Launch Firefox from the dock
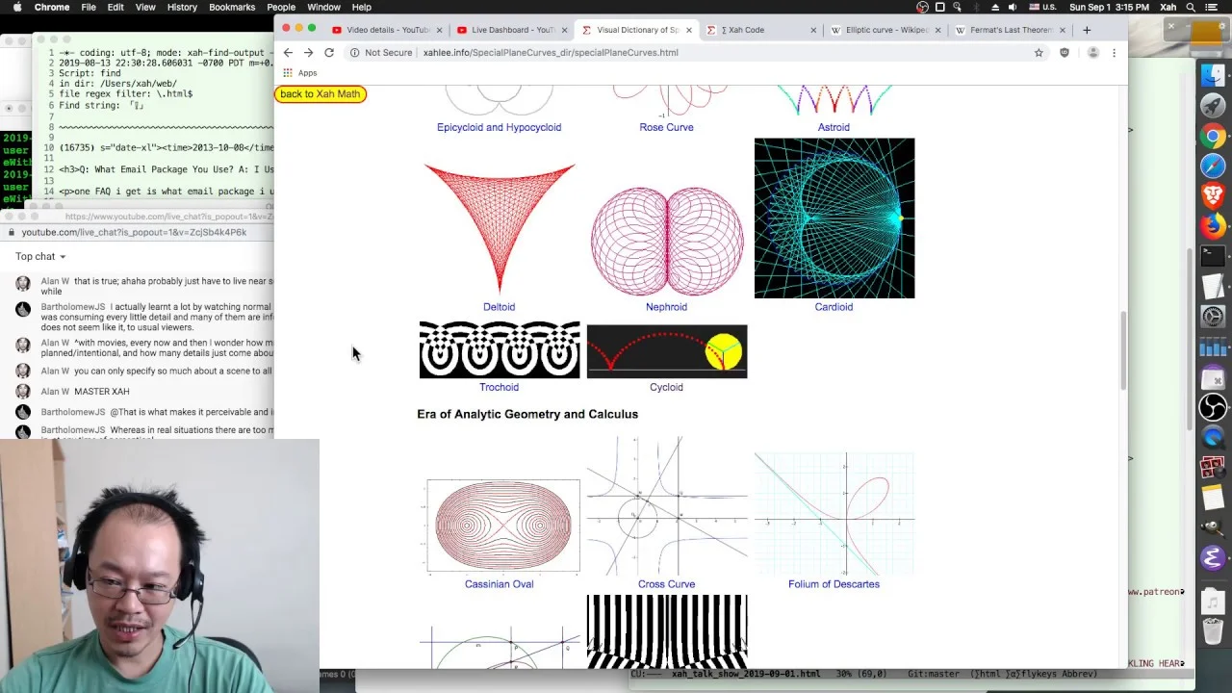The image size is (1232, 693). pyautogui.click(x=1213, y=226)
